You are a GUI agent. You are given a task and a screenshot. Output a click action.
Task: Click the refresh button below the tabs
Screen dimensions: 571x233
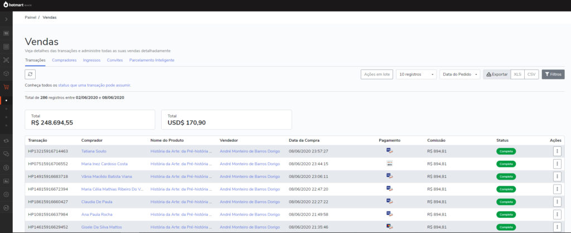pyautogui.click(x=30, y=74)
